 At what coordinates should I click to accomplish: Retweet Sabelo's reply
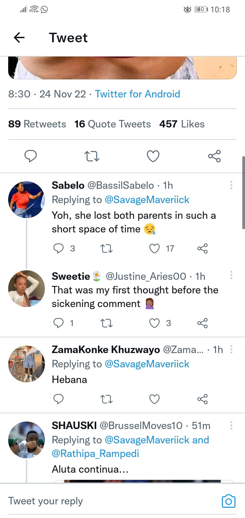pos(107,249)
